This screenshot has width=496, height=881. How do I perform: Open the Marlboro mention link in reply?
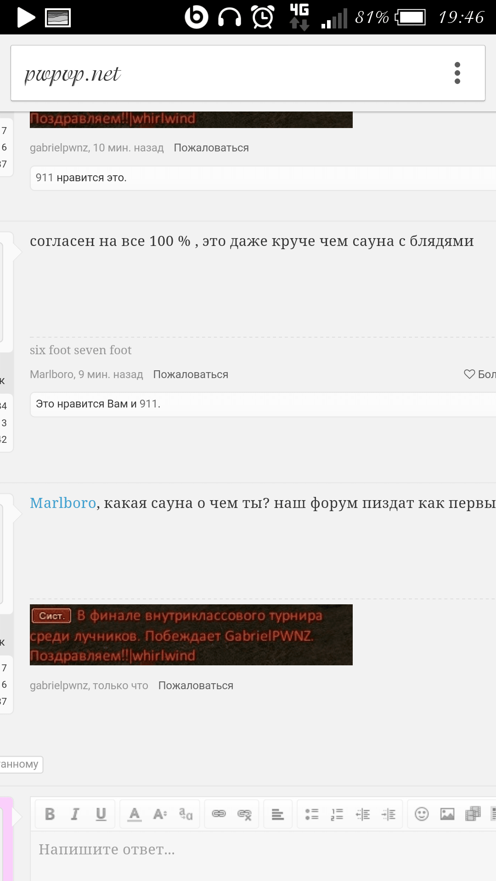pos(63,503)
